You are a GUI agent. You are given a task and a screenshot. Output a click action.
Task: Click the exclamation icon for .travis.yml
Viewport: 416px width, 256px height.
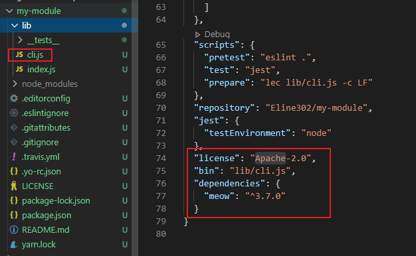click(14, 157)
